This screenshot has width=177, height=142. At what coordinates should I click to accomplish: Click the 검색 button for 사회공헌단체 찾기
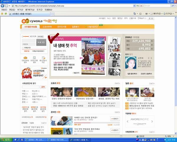[x=43, y=87]
